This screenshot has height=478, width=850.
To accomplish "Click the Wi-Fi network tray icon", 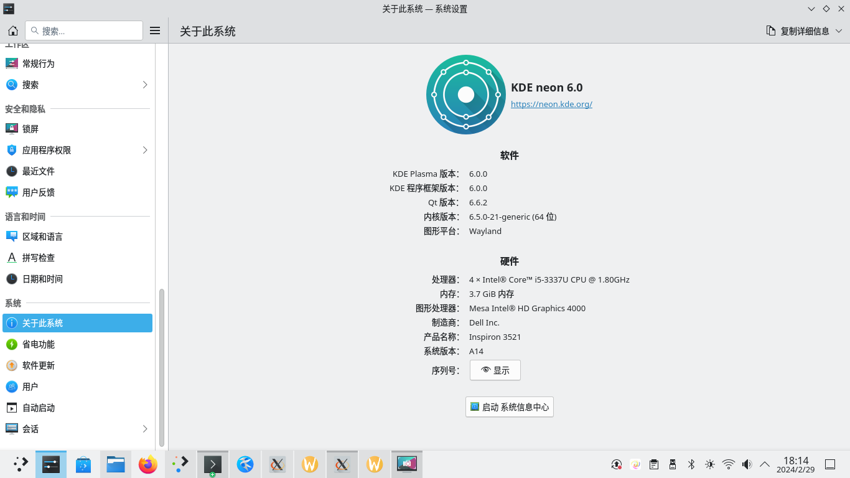I will [x=728, y=464].
